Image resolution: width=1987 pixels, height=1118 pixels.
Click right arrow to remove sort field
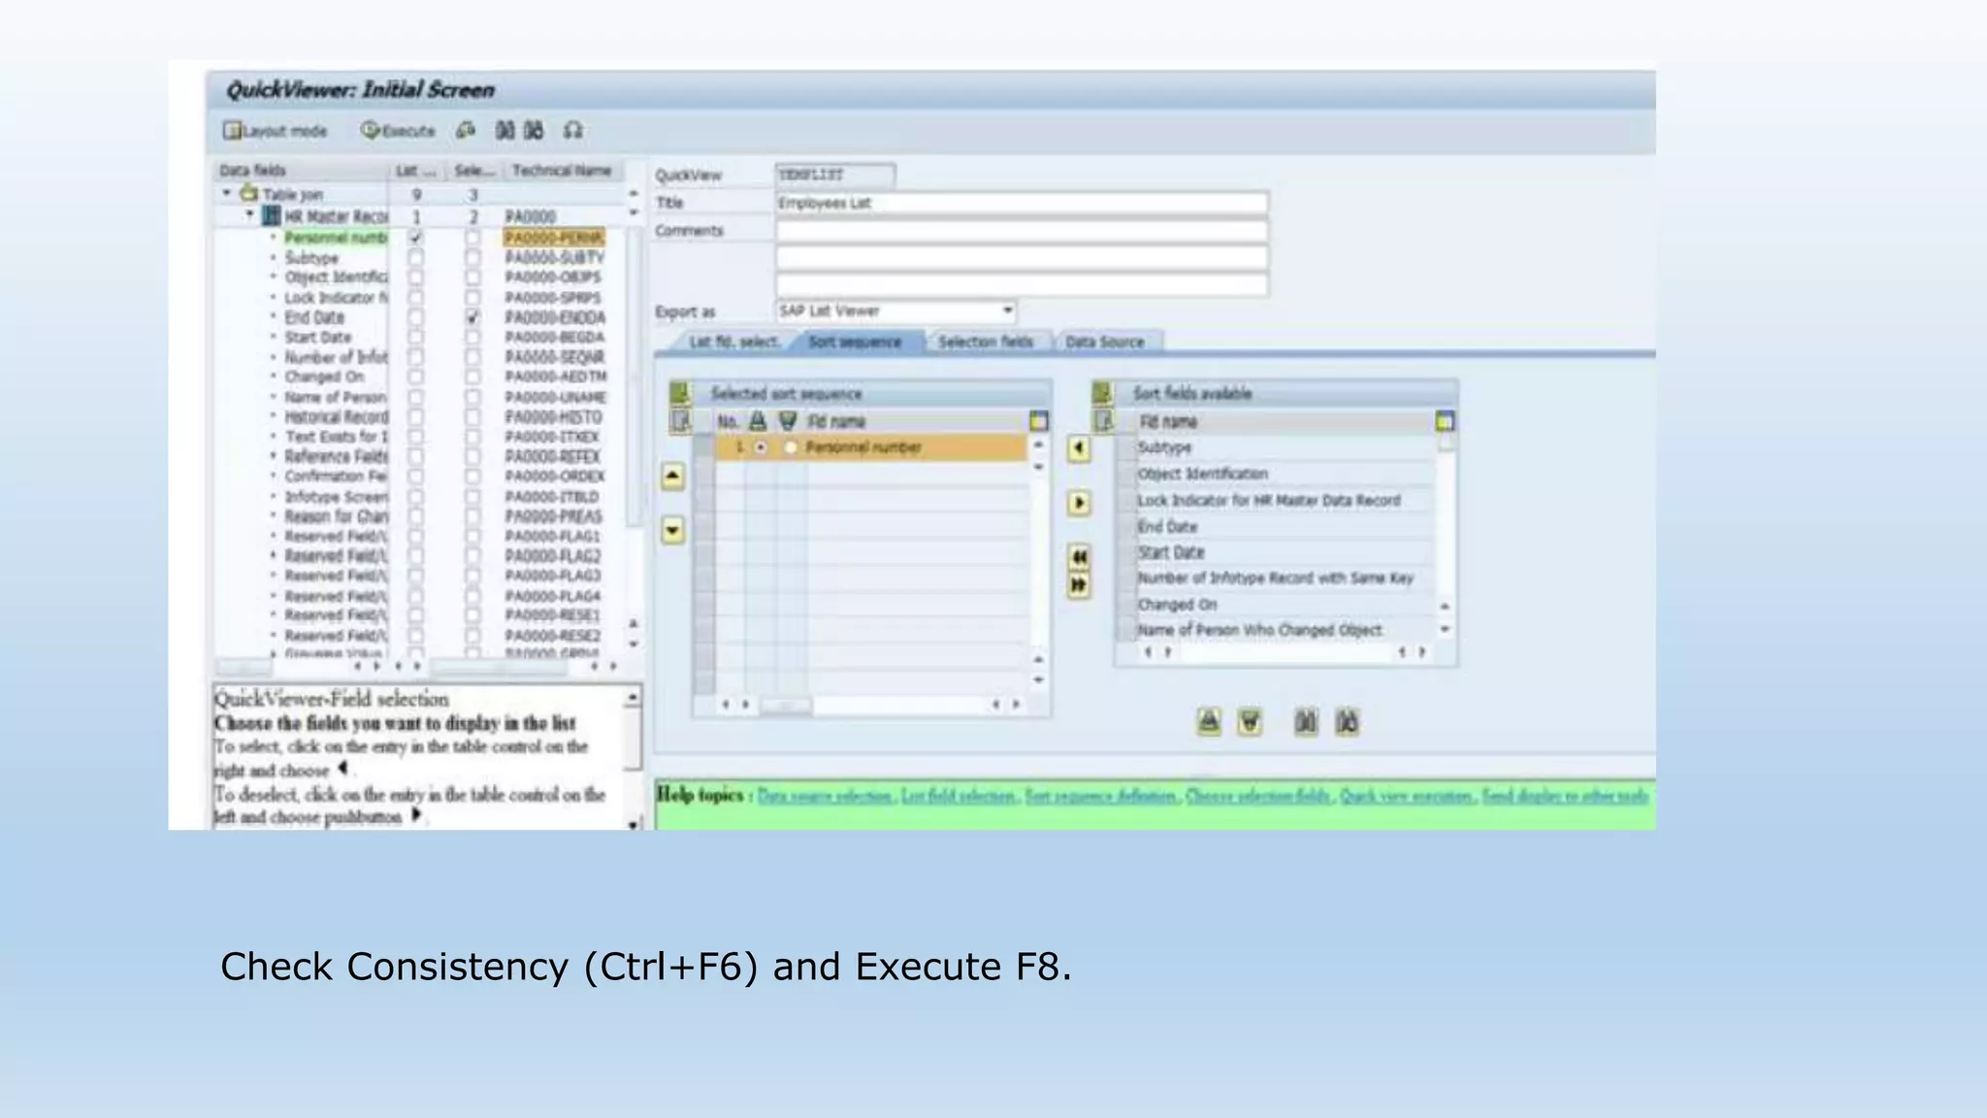(x=1079, y=503)
